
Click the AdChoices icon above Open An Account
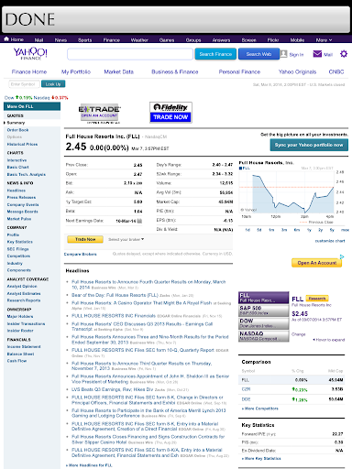point(342,256)
